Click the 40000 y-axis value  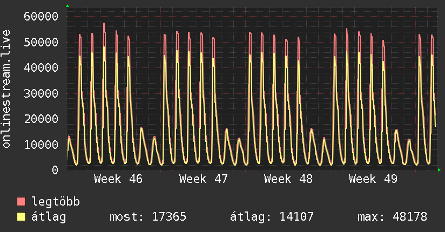point(41,68)
